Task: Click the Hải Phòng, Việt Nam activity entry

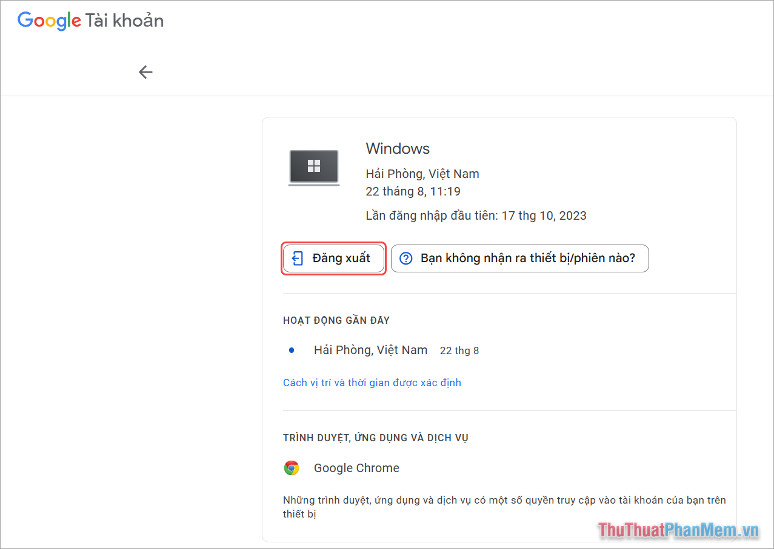Action: pos(370,350)
